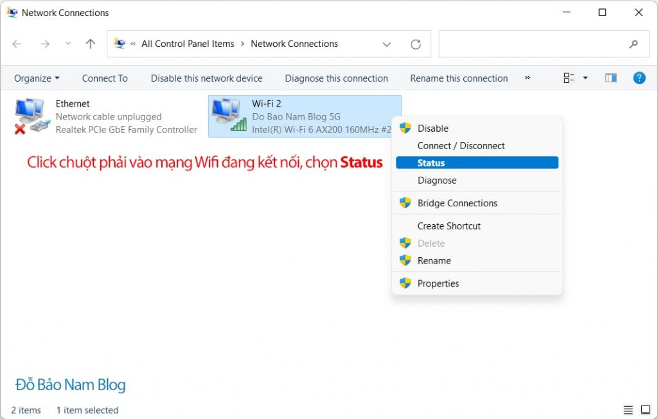658x419 pixels.
Task: Minimize the Network Connections window
Action: pyautogui.click(x=567, y=12)
